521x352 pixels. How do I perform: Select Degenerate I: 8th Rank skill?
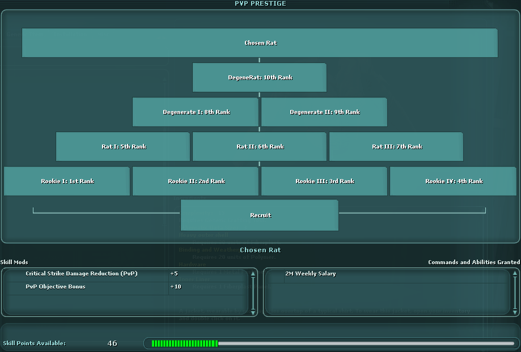point(195,112)
